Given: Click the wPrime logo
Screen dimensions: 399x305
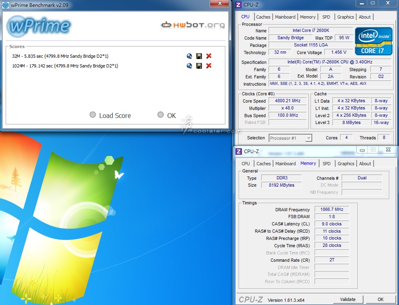Looking at the screenshot, I should click(x=39, y=26).
